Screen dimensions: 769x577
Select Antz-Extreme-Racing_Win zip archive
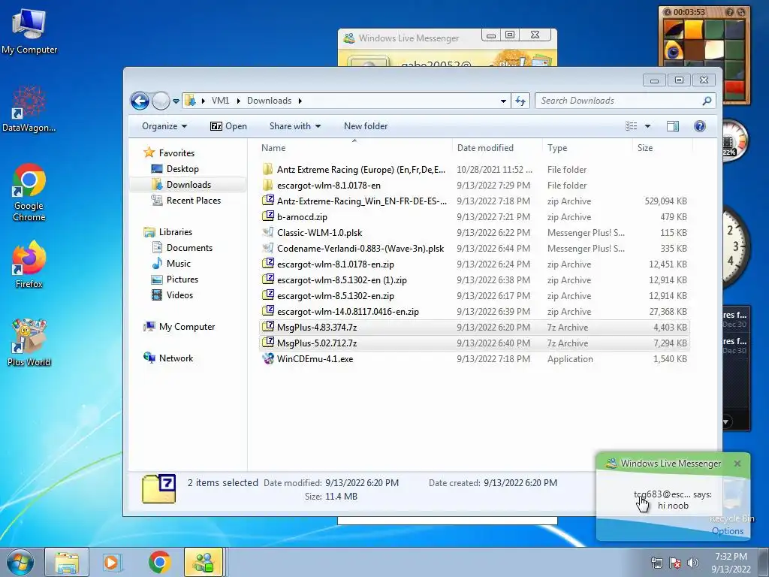click(474, 201)
